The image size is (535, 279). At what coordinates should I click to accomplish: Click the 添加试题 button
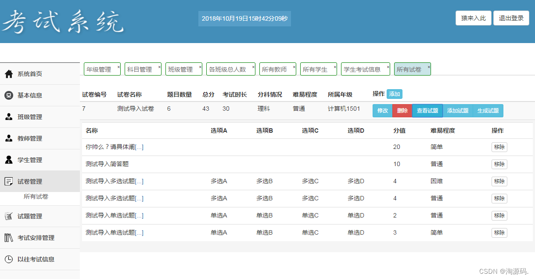coord(458,111)
